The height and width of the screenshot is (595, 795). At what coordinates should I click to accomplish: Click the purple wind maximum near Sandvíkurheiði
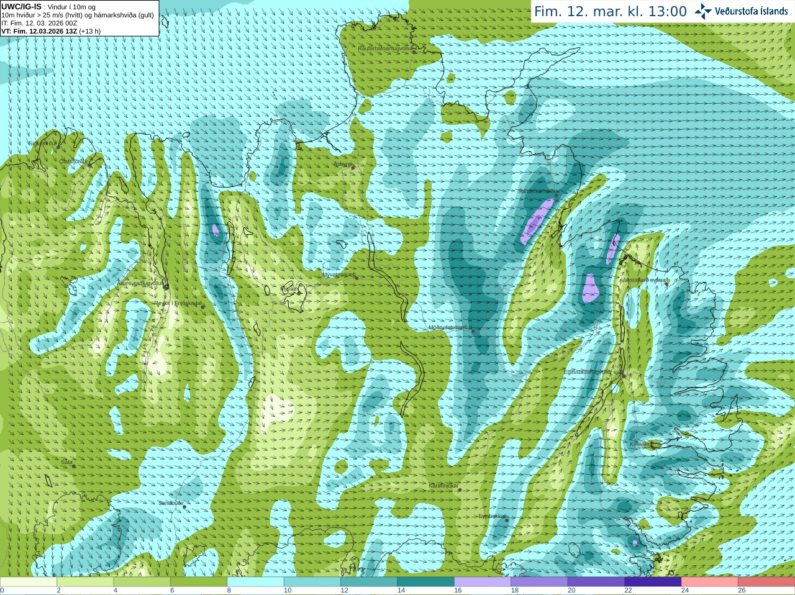537,222
